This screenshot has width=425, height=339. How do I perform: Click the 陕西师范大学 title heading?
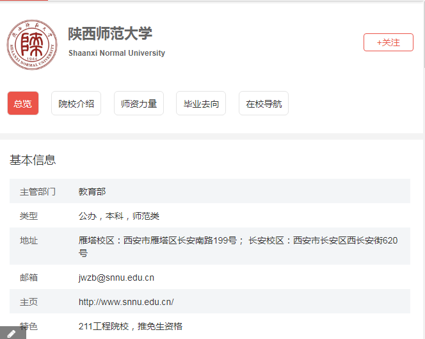coord(110,34)
